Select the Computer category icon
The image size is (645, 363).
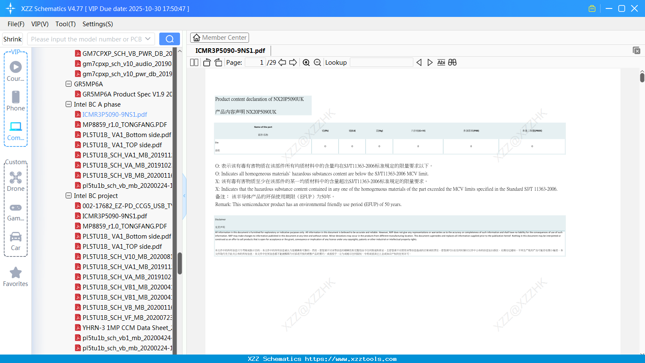point(16,126)
